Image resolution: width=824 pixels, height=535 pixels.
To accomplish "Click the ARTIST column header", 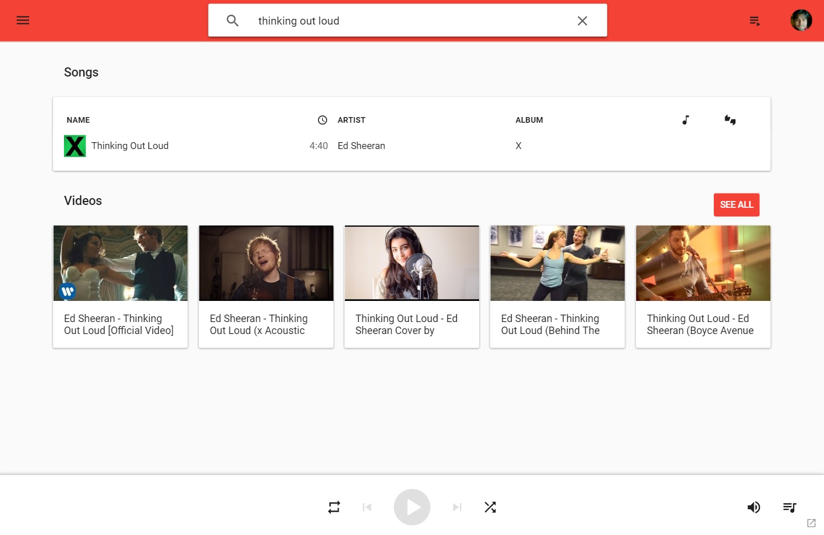I will coord(351,120).
